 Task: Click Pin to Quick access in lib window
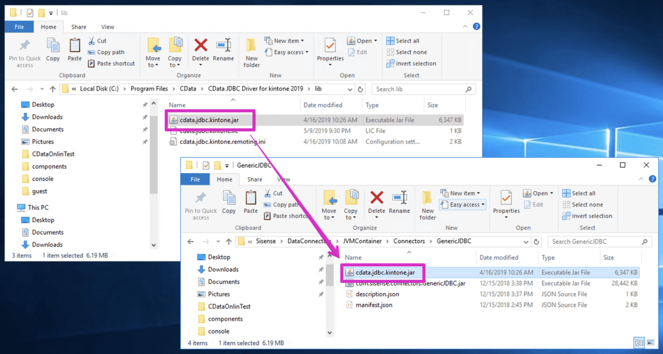point(25,53)
